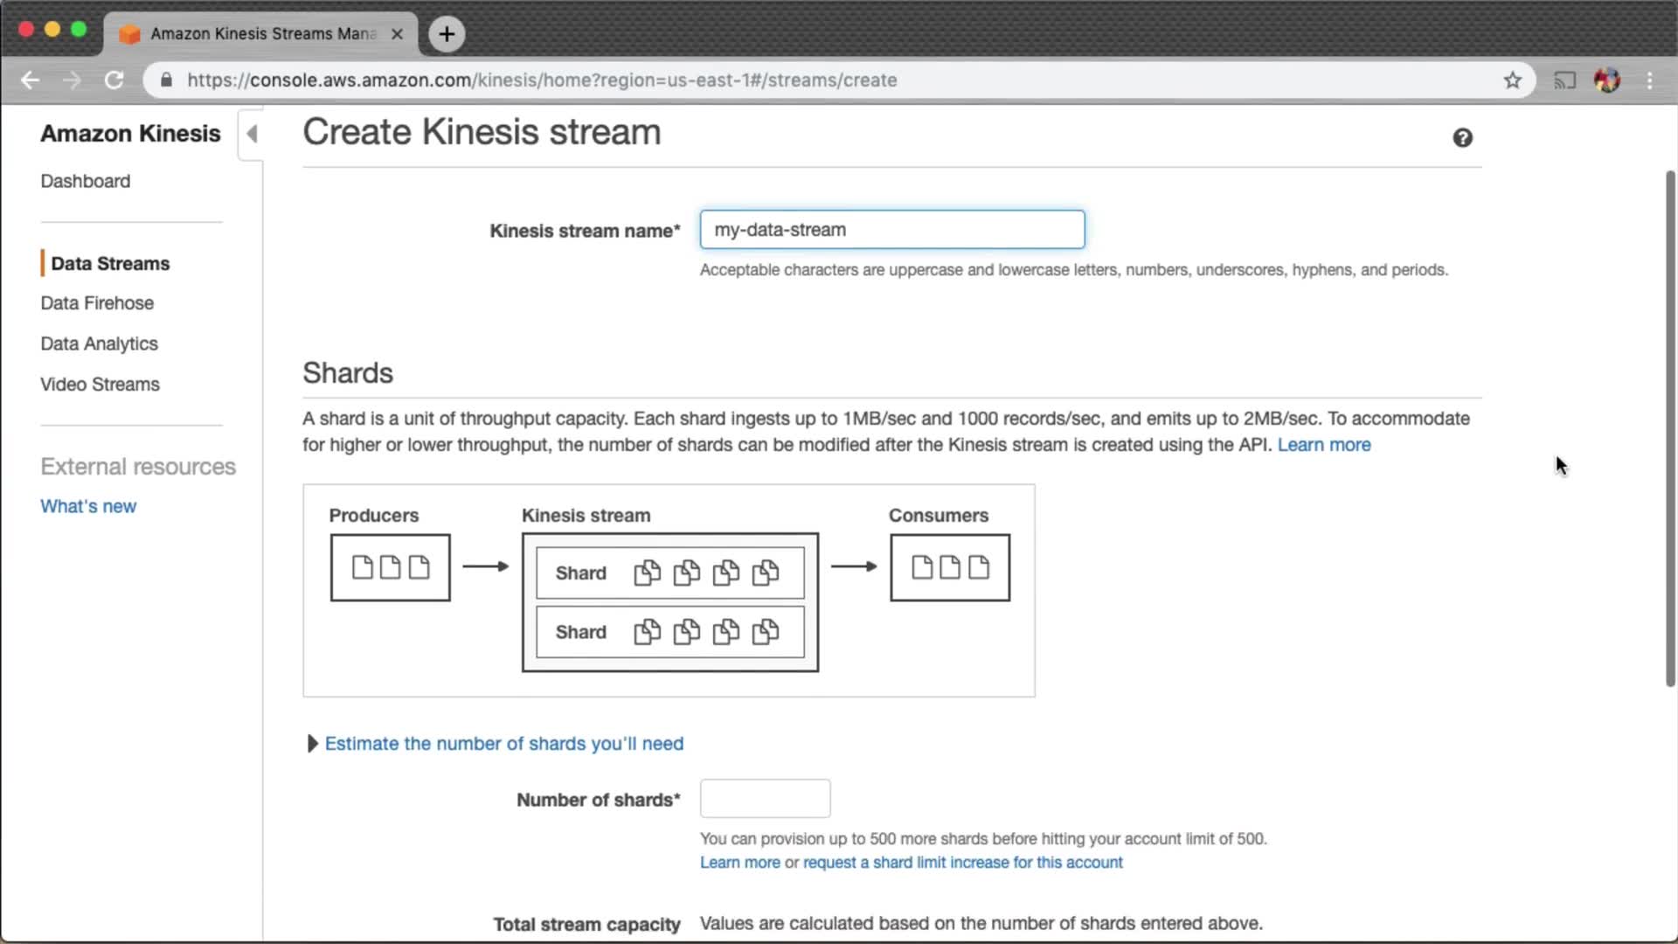Expand Estimate the number of shards section
The image size is (1678, 944).
tap(503, 744)
